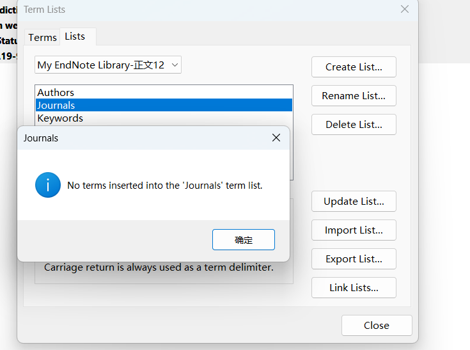Close the Journals message dialog

click(276, 138)
